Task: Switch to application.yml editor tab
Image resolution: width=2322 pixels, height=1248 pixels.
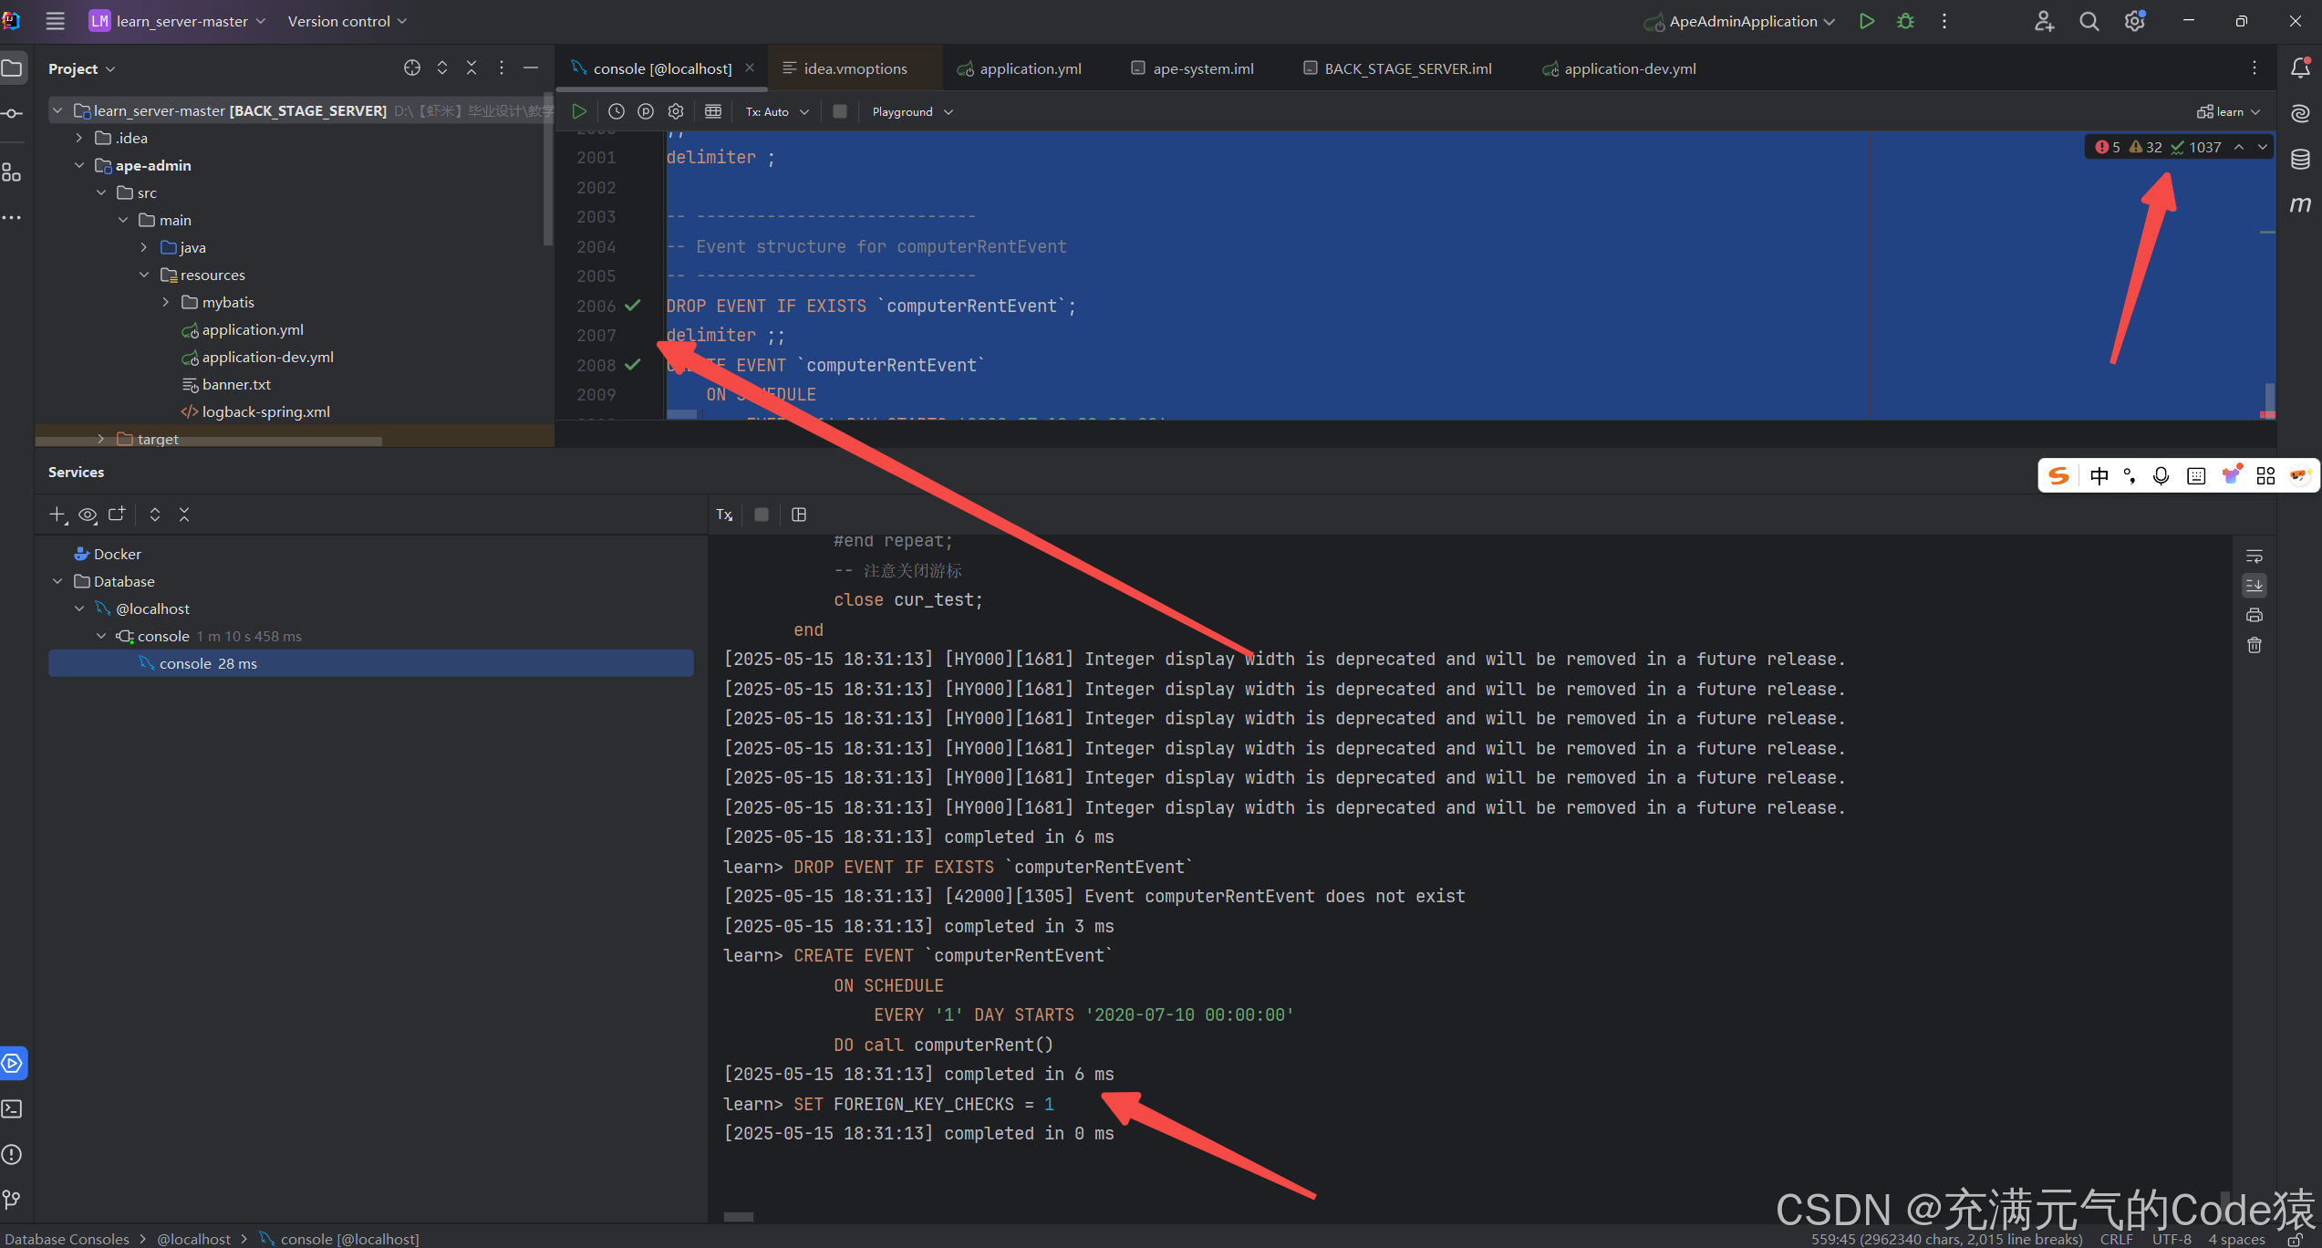Action: pyautogui.click(x=1030, y=68)
